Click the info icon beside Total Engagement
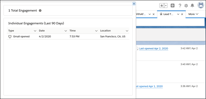The image size is (206, 99). coord(40,11)
